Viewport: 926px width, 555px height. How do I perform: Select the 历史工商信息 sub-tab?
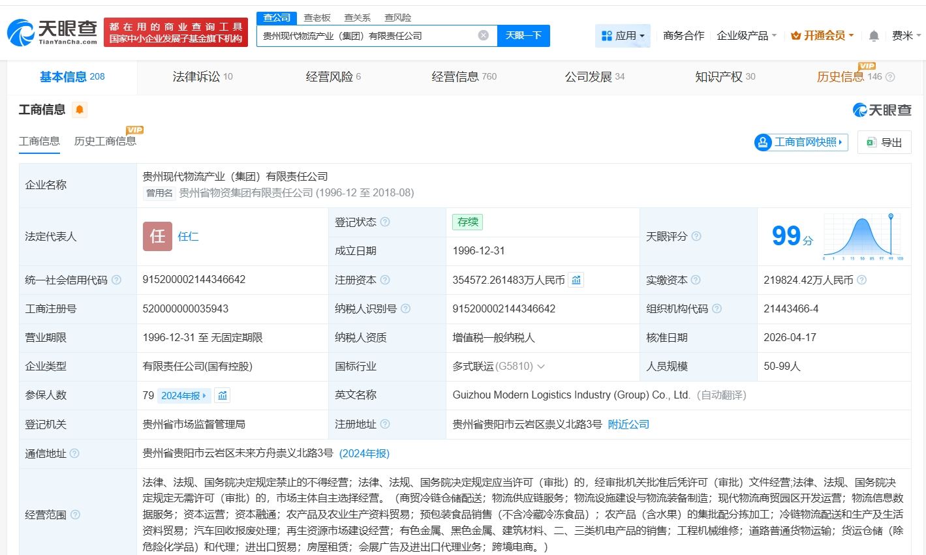[105, 141]
